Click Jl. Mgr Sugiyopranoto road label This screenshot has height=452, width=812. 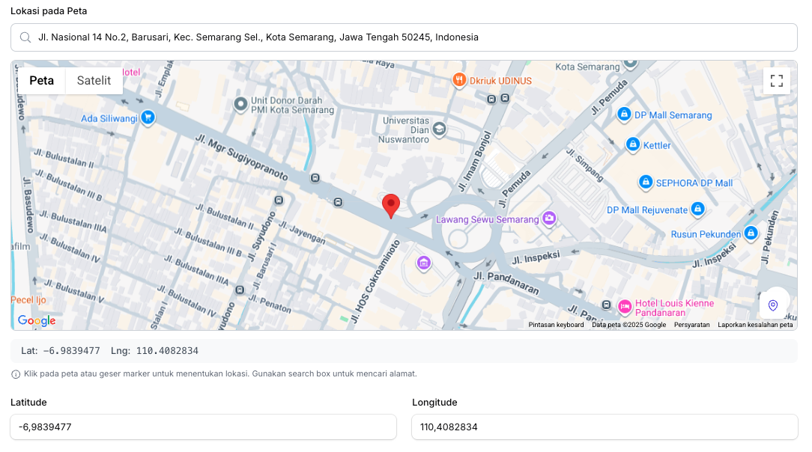[x=241, y=157]
